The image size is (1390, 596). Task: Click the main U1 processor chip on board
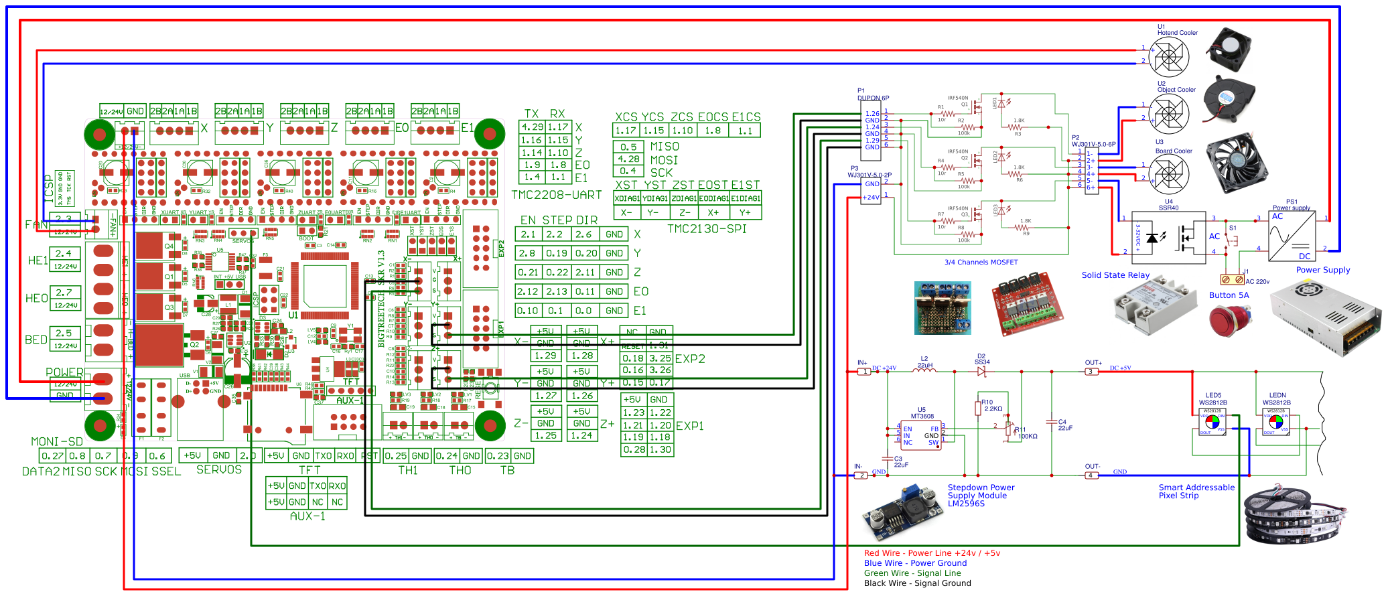click(325, 287)
